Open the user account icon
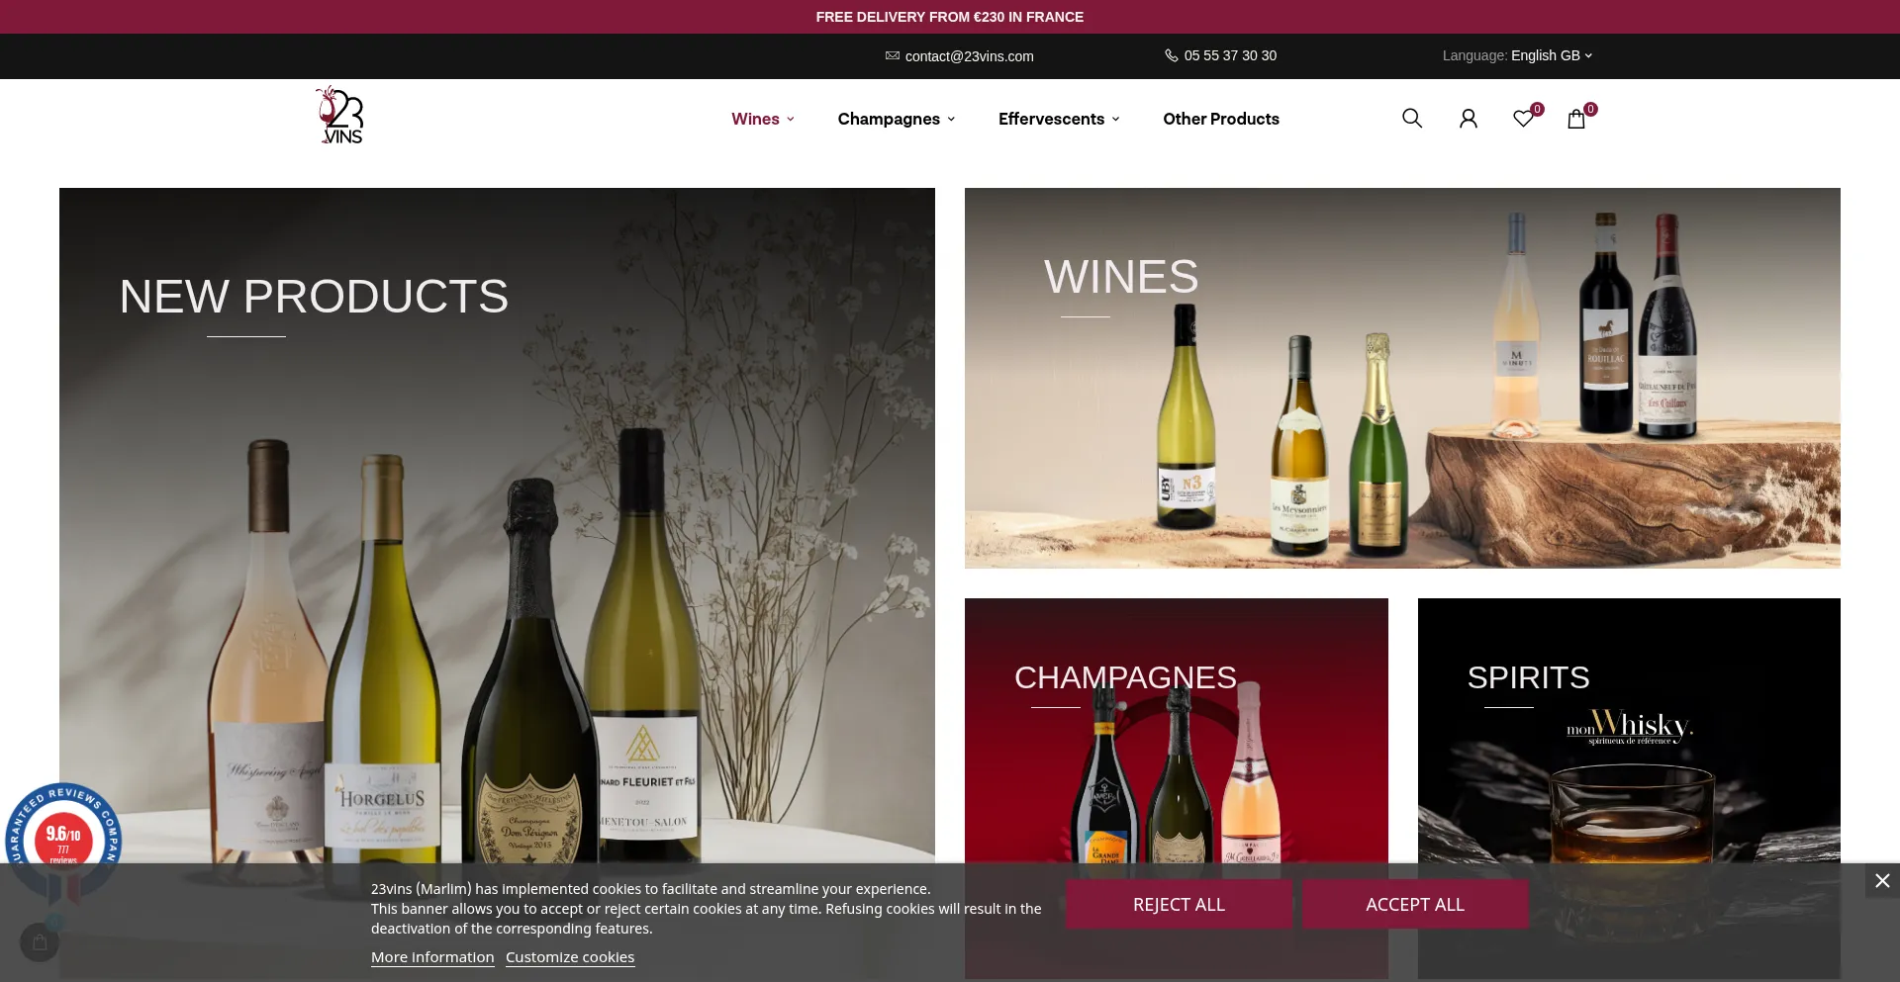Image resolution: width=1900 pixels, height=982 pixels. (x=1469, y=119)
